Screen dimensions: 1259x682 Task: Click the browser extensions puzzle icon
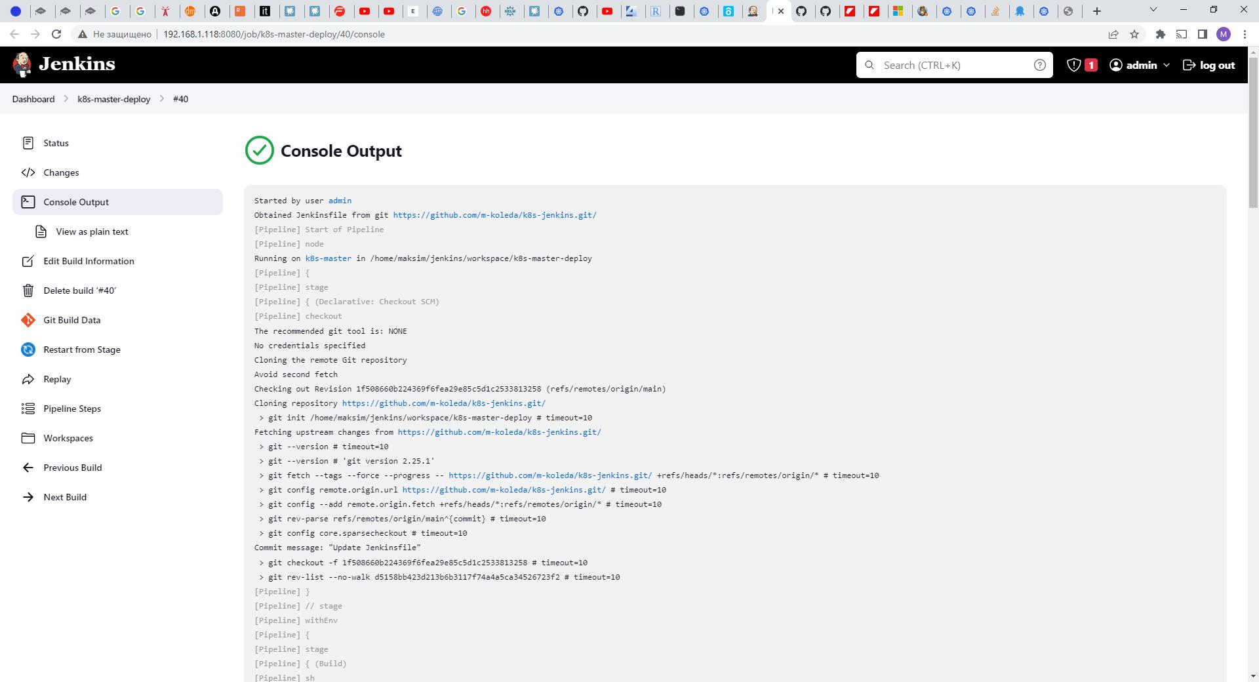[1159, 34]
